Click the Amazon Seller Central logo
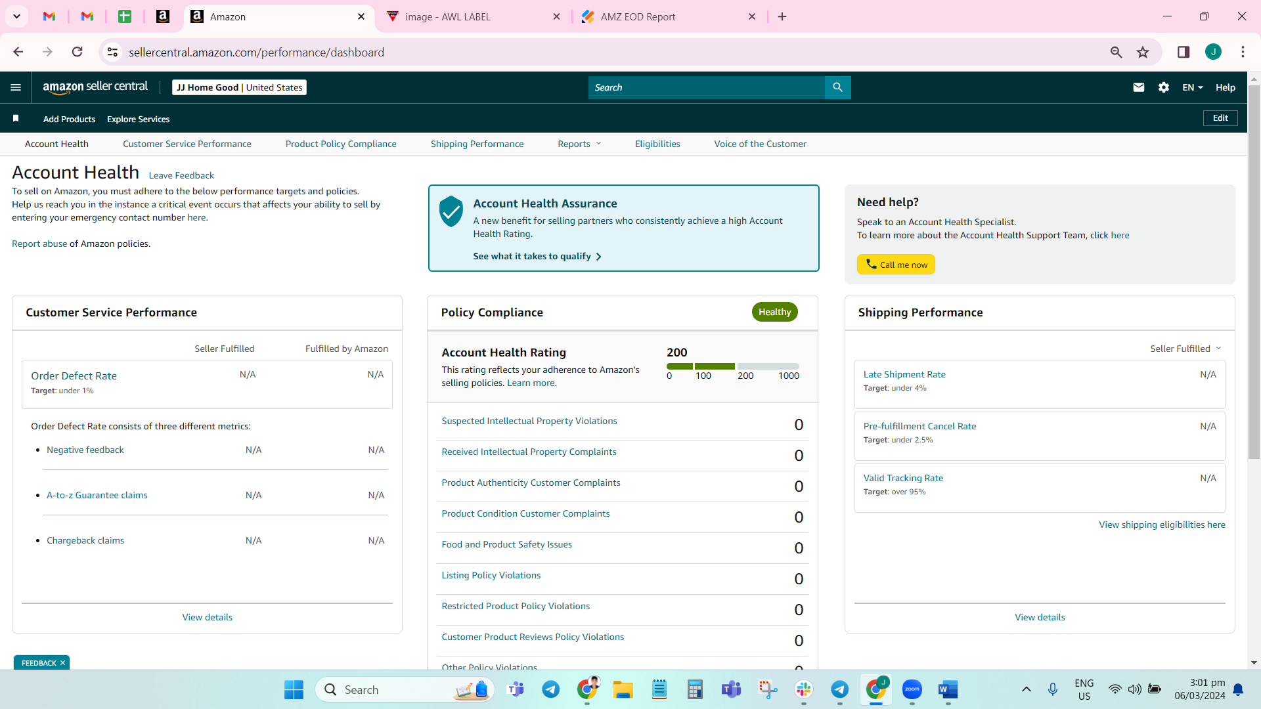Image resolution: width=1261 pixels, height=709 pixels. [95, 87]
